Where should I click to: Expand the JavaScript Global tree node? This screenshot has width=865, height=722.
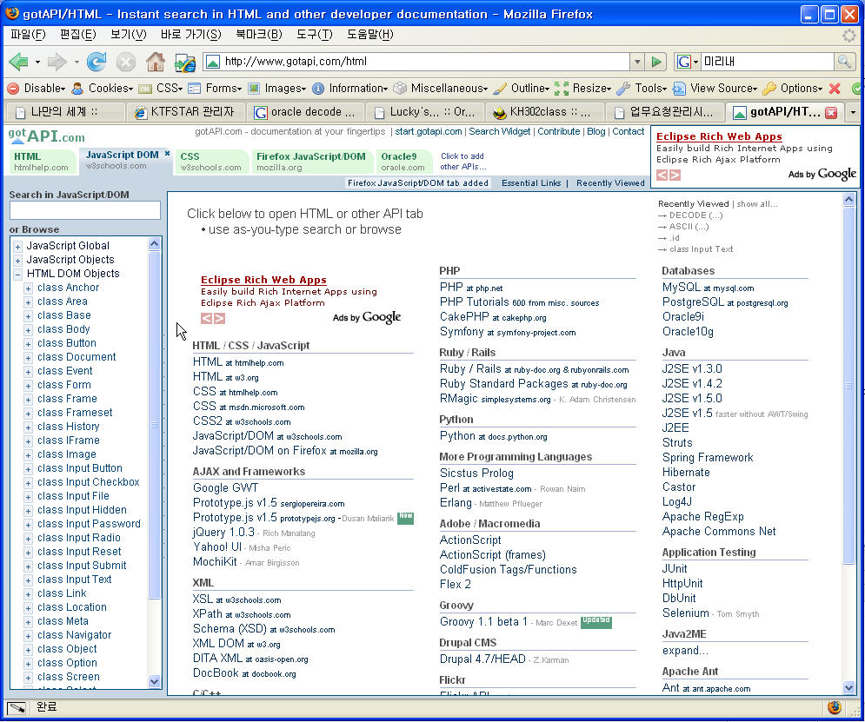pos(17,247)
